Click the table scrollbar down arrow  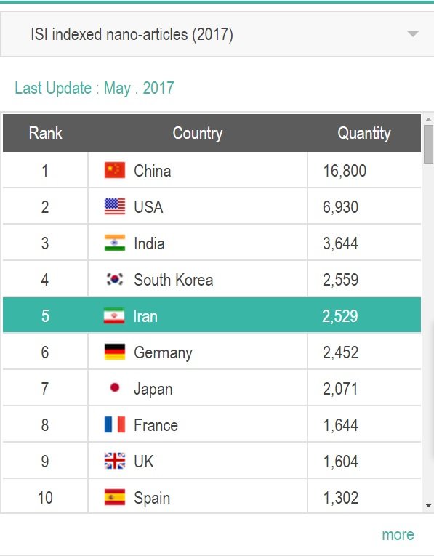(x=428, y=506)
